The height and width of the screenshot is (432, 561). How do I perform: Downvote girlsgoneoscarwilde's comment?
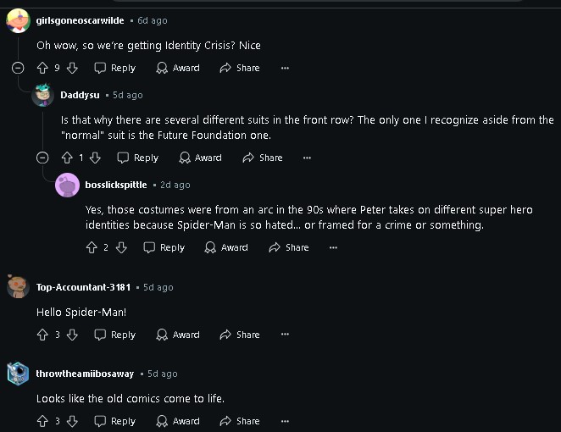pos(72,68)
